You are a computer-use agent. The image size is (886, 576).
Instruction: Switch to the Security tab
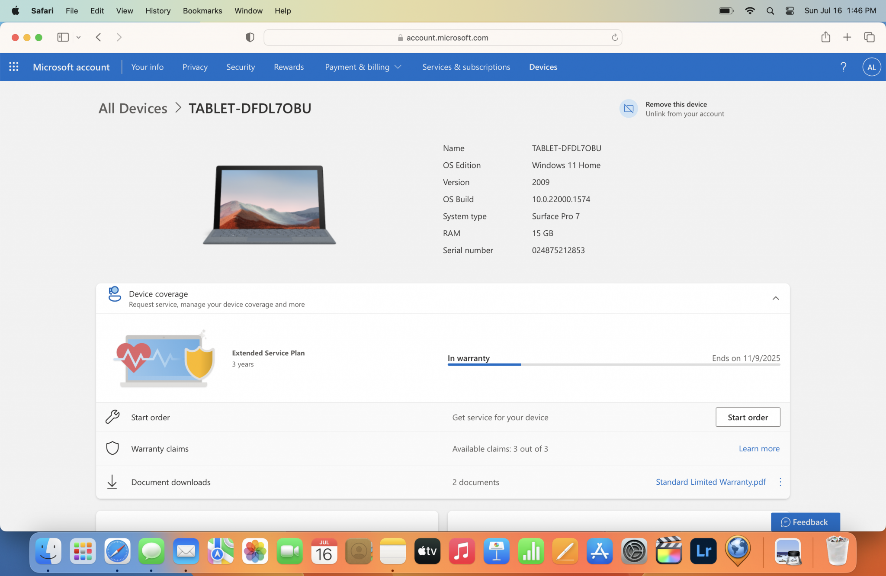[x=241, y=67]
